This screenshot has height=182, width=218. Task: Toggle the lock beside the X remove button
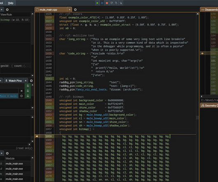[x=28, y=91]
